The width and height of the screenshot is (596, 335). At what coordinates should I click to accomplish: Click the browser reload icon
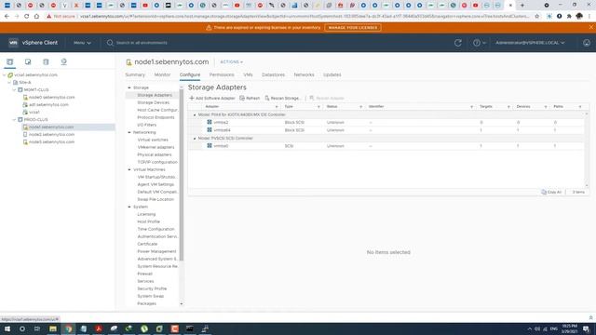click(x=27, y=17)
